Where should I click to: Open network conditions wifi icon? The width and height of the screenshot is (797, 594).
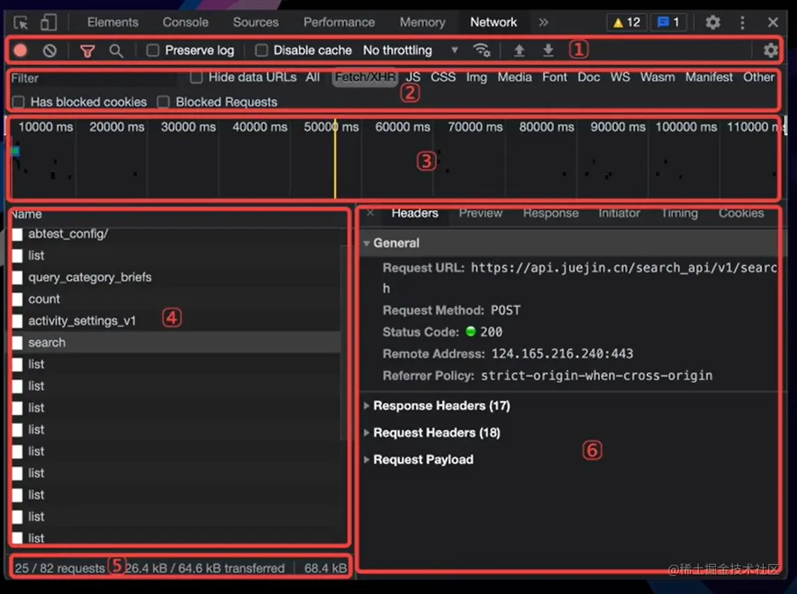[x=482, y=50]
